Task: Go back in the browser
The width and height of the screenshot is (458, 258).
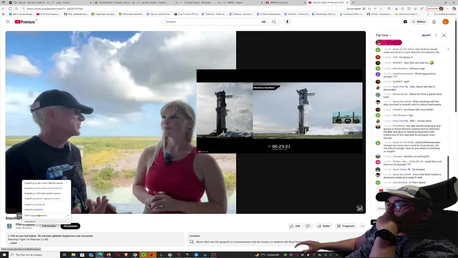Action: [3, 9]
